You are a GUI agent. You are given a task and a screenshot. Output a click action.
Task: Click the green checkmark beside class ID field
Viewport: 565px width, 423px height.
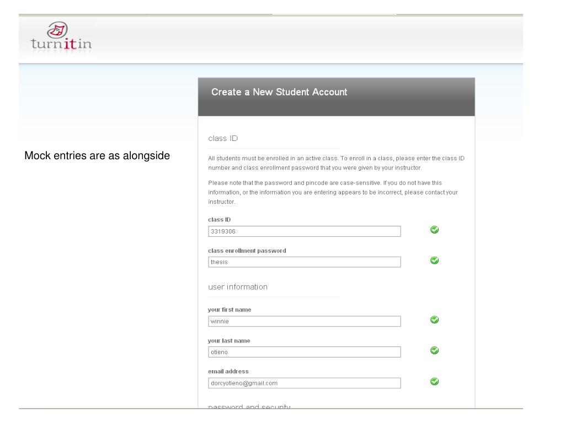pos(434,230)
